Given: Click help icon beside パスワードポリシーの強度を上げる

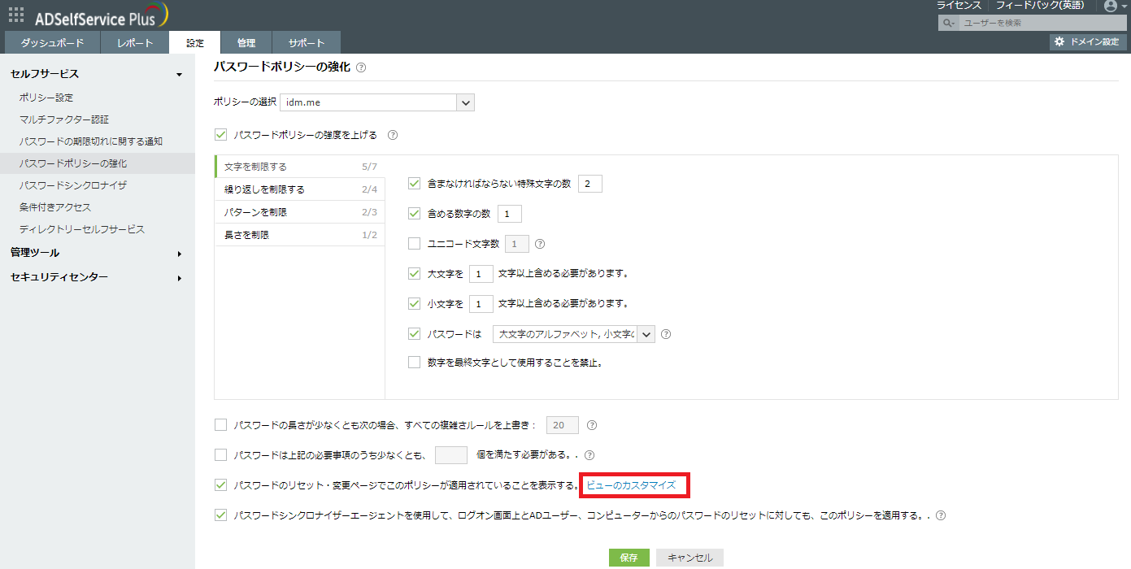Looking at the screenshot, I should [393, 135].
